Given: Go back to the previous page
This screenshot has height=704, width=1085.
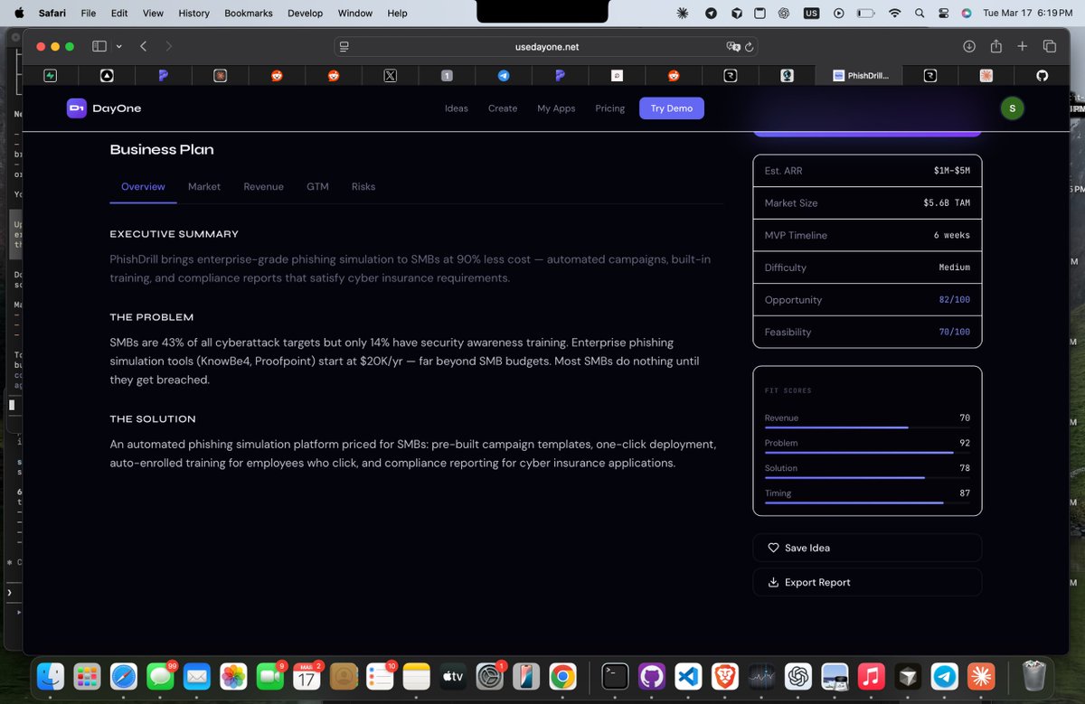Looking at the screenshot, I should tap(143, 46).
